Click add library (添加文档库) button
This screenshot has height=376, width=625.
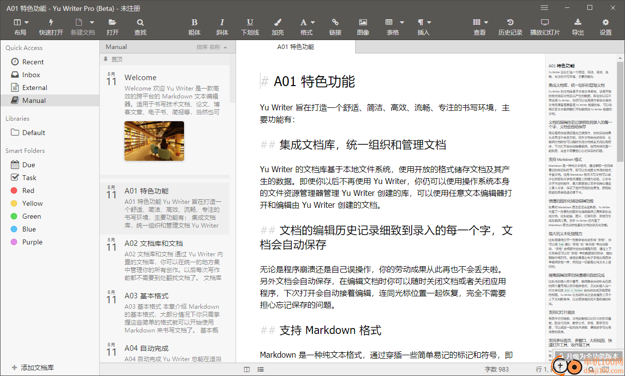pyautogui.click(x=33, y=368)
